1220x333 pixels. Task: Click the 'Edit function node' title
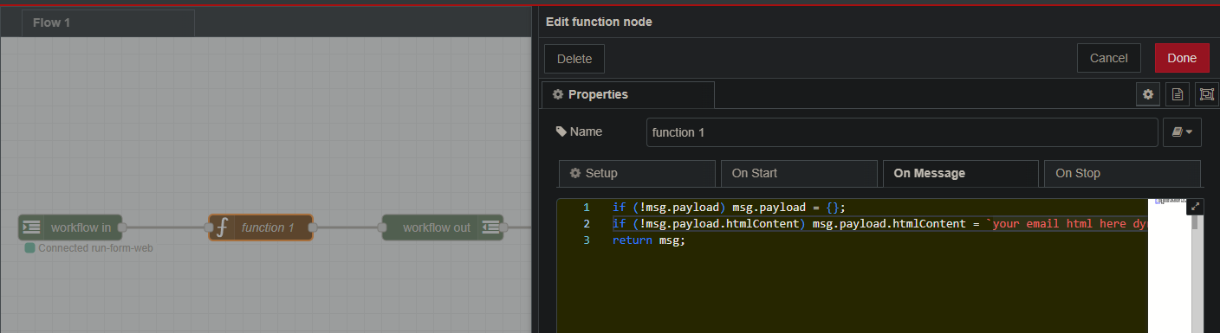pos(599,22)
